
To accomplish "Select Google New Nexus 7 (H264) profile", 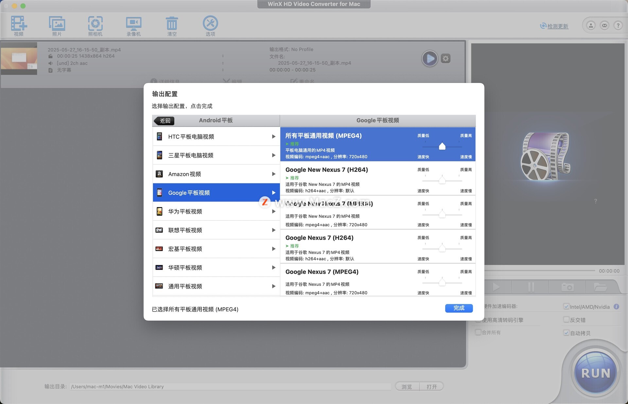I will [x=378, y=179].
